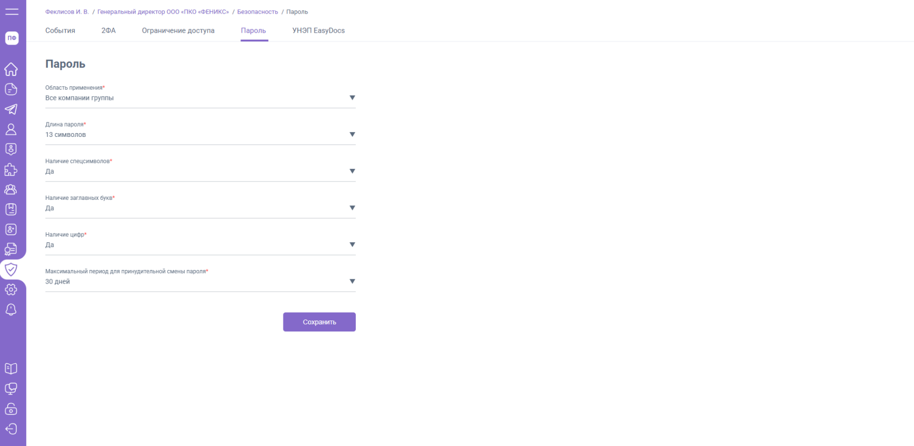
Task: Open the Наличие спецсимволов dropdown
Action: 200,171
